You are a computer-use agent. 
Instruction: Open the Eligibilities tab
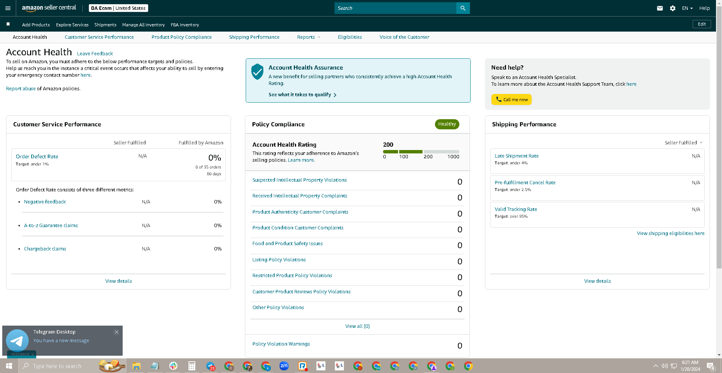click(x=350, y=37)
